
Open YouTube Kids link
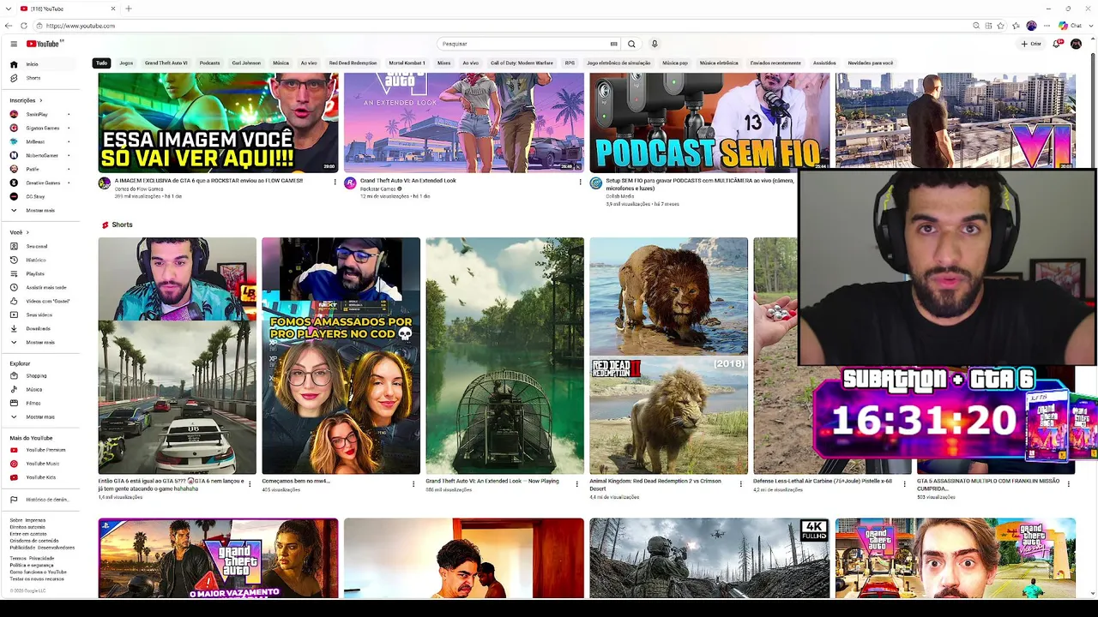pyautogui.click(x=40, y=477)
